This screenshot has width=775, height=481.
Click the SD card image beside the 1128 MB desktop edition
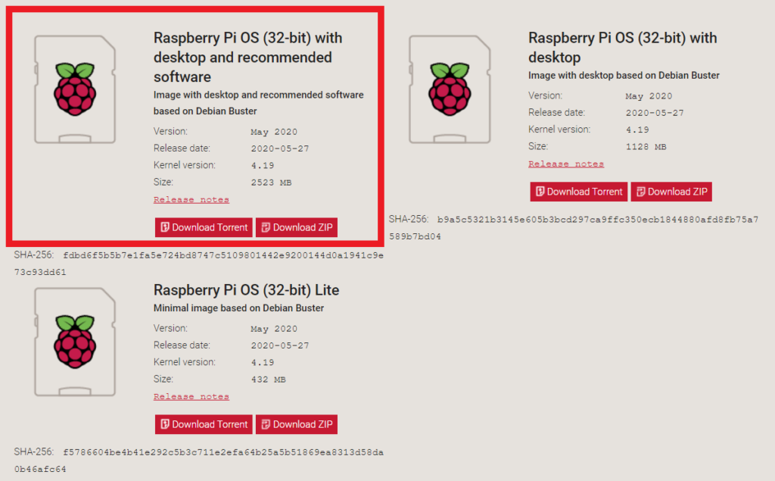pyautogui.click(x=450, y=89)
